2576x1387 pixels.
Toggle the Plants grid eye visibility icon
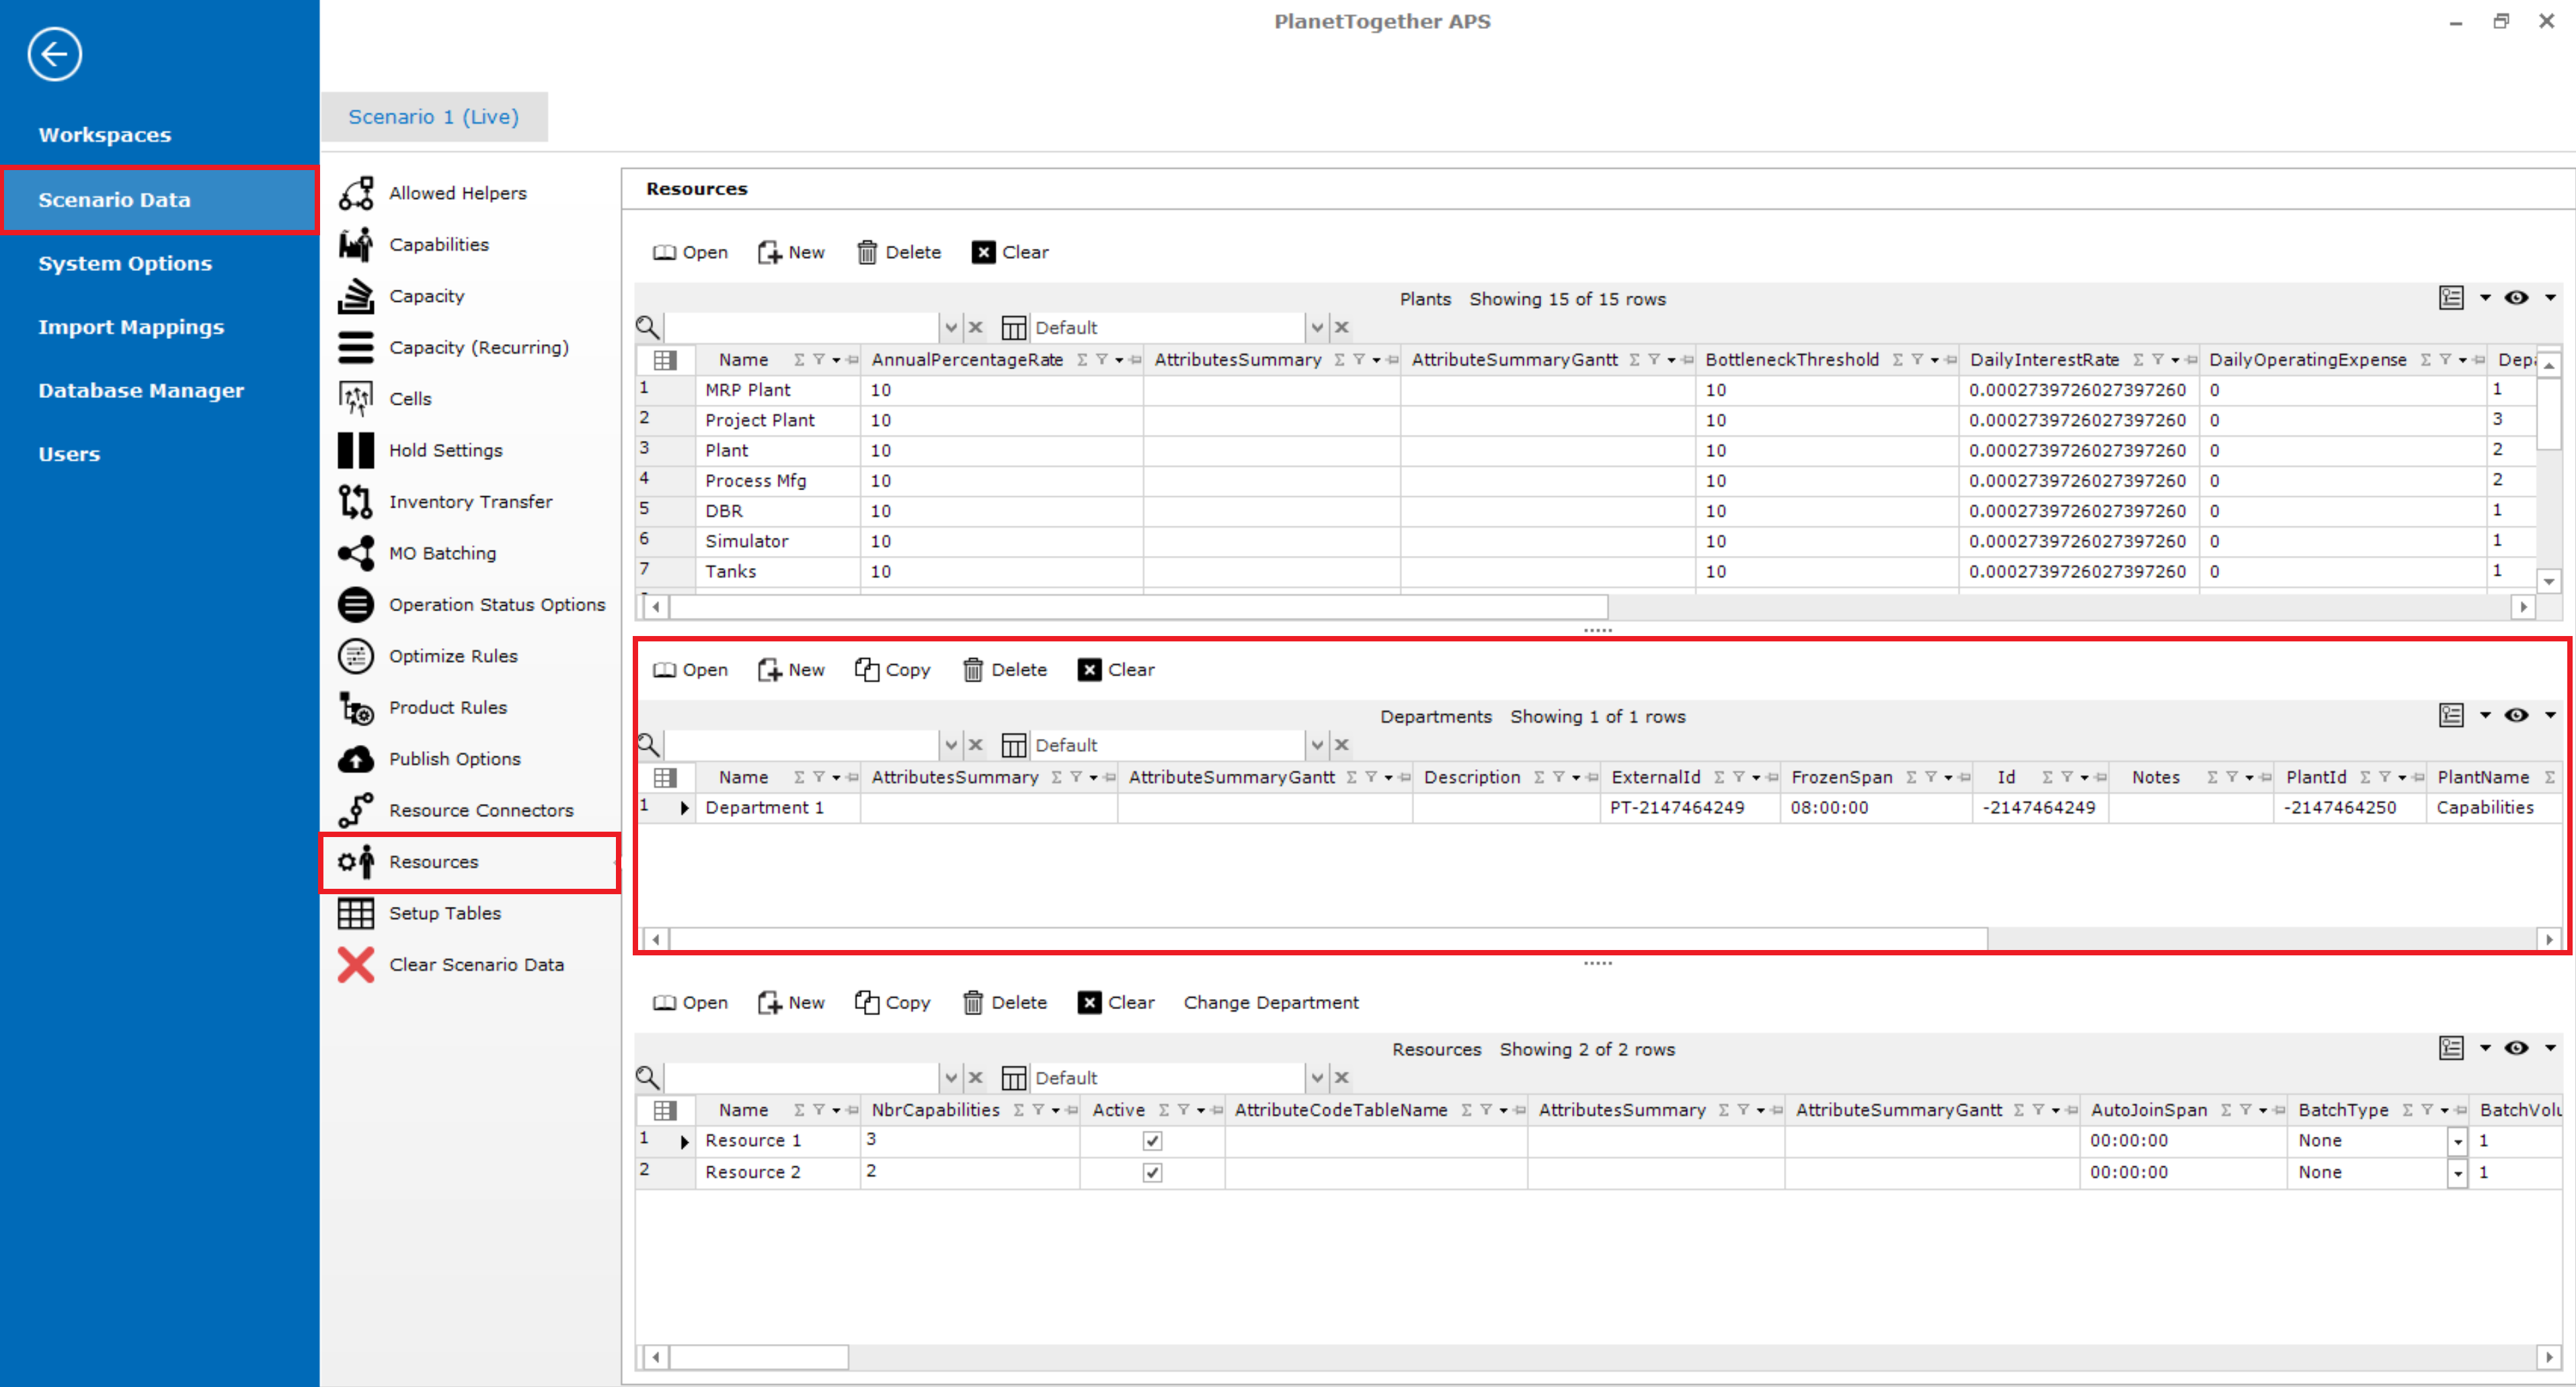(2516, 298)
